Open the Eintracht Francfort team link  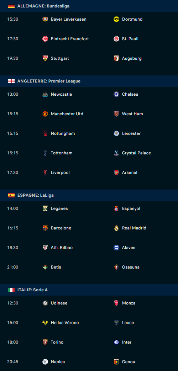pos(70,39)
